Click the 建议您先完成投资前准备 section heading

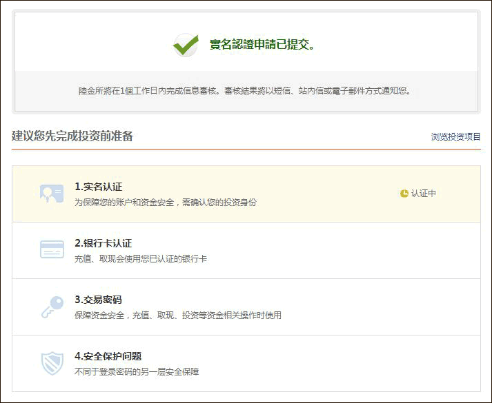coord(72,136)
